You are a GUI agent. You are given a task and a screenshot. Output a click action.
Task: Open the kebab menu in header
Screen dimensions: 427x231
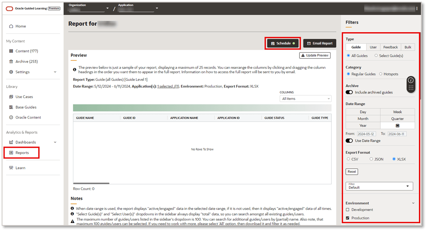[417, 8]
